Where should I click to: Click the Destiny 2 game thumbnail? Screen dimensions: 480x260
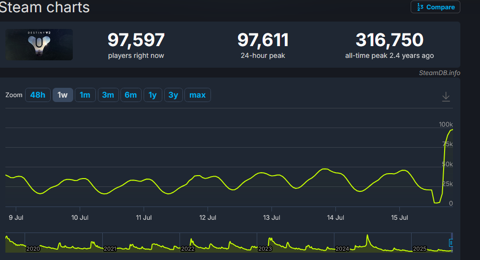tap(39, 45)
